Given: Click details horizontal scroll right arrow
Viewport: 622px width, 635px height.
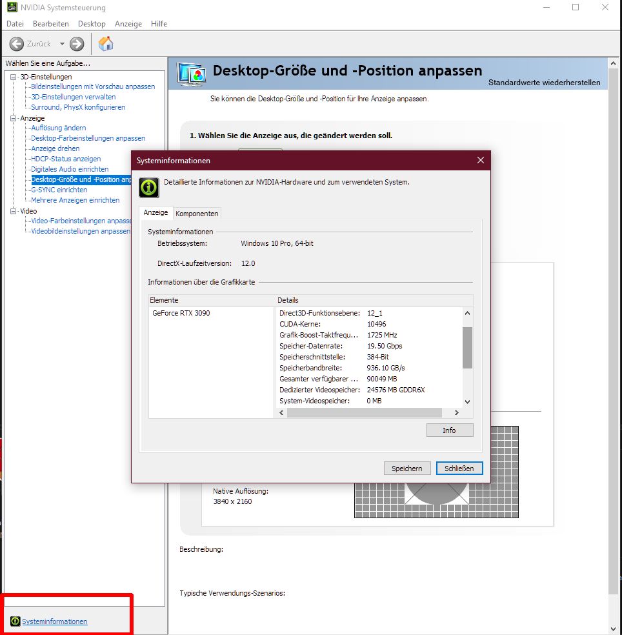Looking at the screenshot, I should (456, 412).
